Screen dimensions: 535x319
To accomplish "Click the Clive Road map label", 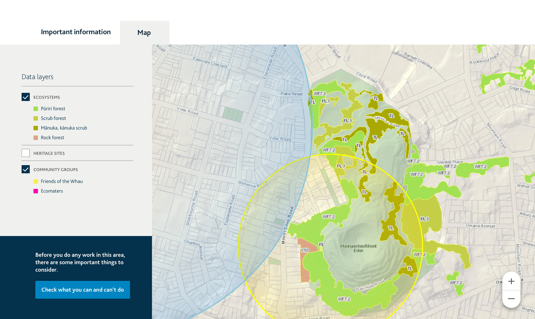I will (367, 77).
